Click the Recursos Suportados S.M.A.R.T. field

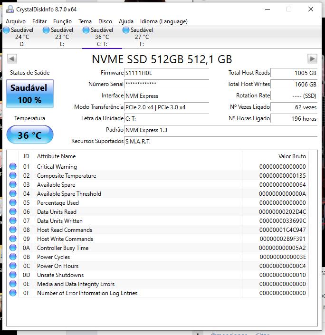(220, 141)
